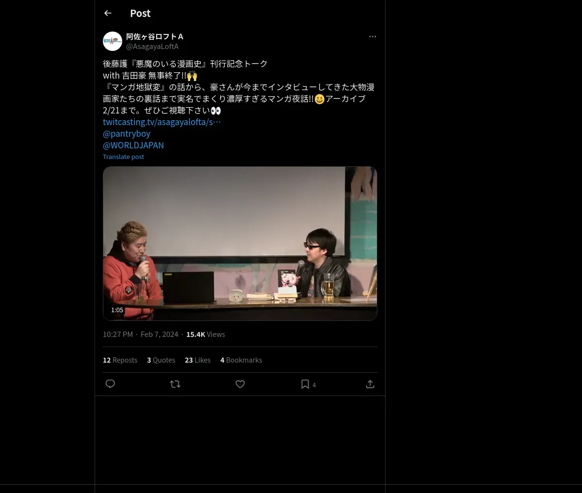View the 3 Quotes list
The width and height of the screenshot is (582, 493).
(x=161, y=360)
